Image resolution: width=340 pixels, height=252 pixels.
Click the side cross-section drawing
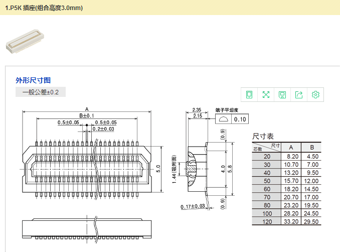click(x=198, y=169)
